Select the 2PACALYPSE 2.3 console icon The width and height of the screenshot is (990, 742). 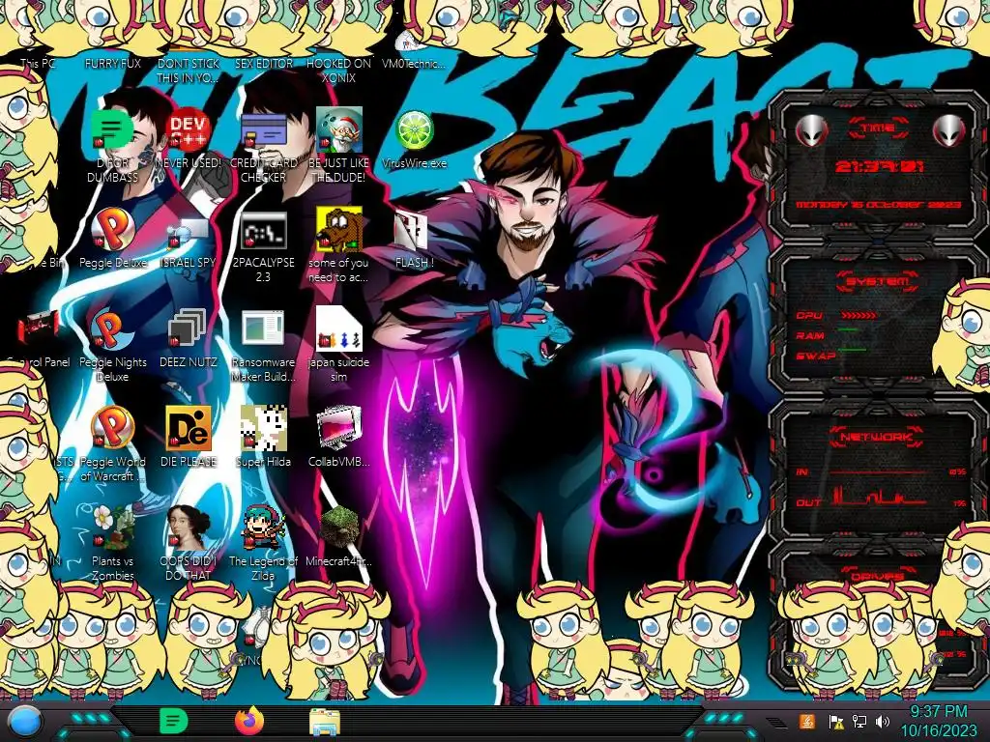[263, 230]
